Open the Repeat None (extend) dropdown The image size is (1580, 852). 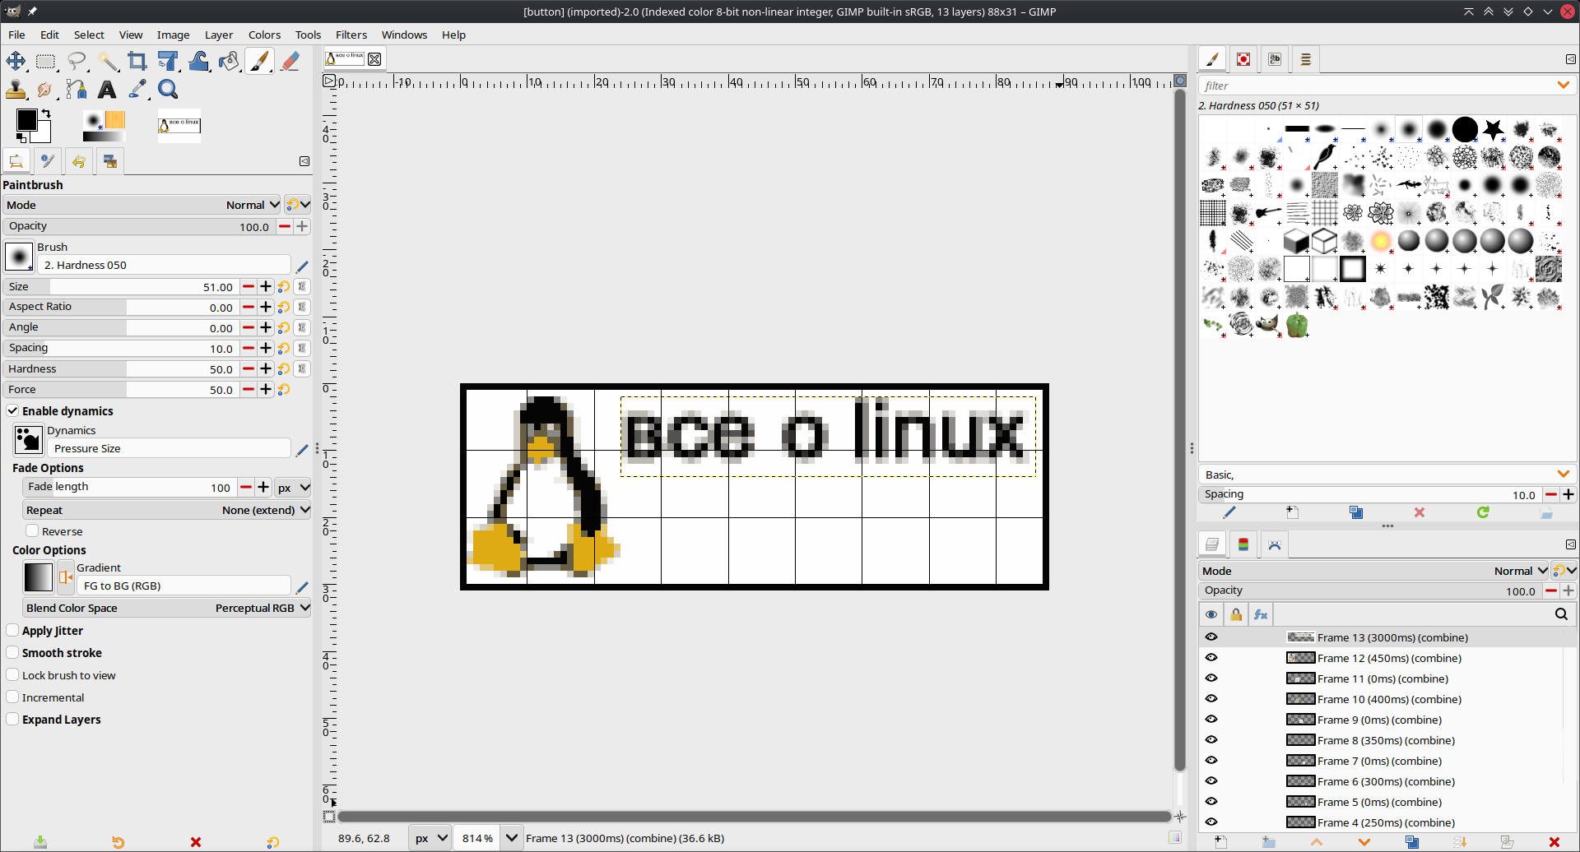167,510
